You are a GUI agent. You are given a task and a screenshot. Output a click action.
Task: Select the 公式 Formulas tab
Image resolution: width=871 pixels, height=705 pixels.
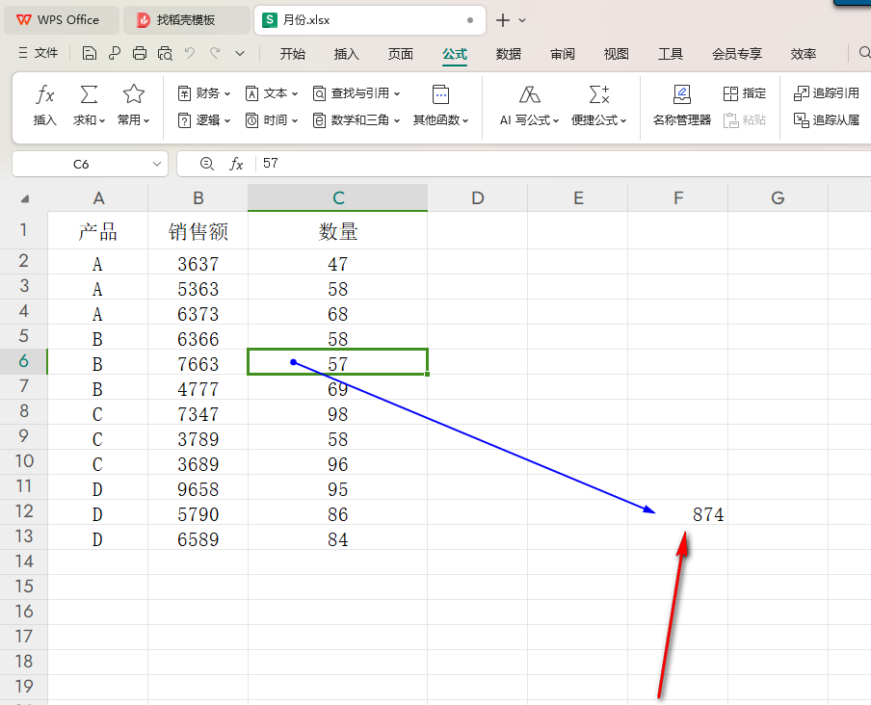tap(455, 54)
